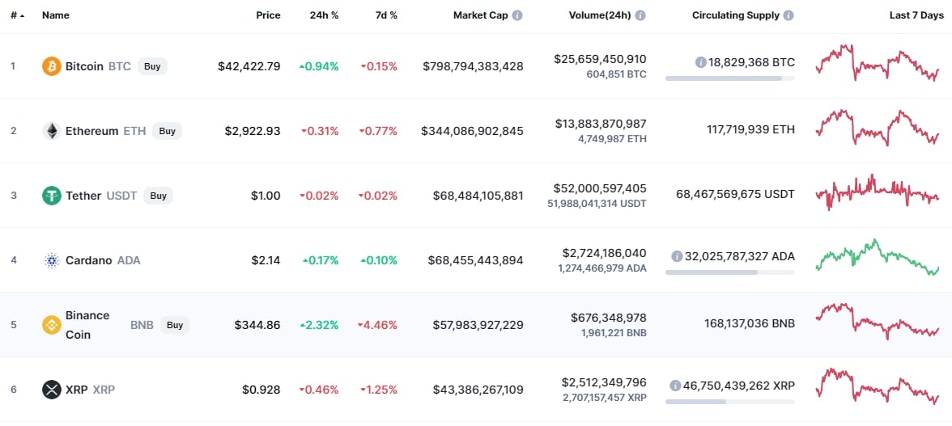Click the Cardano logo icon
The image size is (952, 426).
point(52,260)
